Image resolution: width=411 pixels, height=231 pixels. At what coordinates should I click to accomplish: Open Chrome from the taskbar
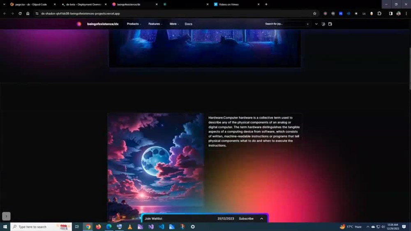88,226
